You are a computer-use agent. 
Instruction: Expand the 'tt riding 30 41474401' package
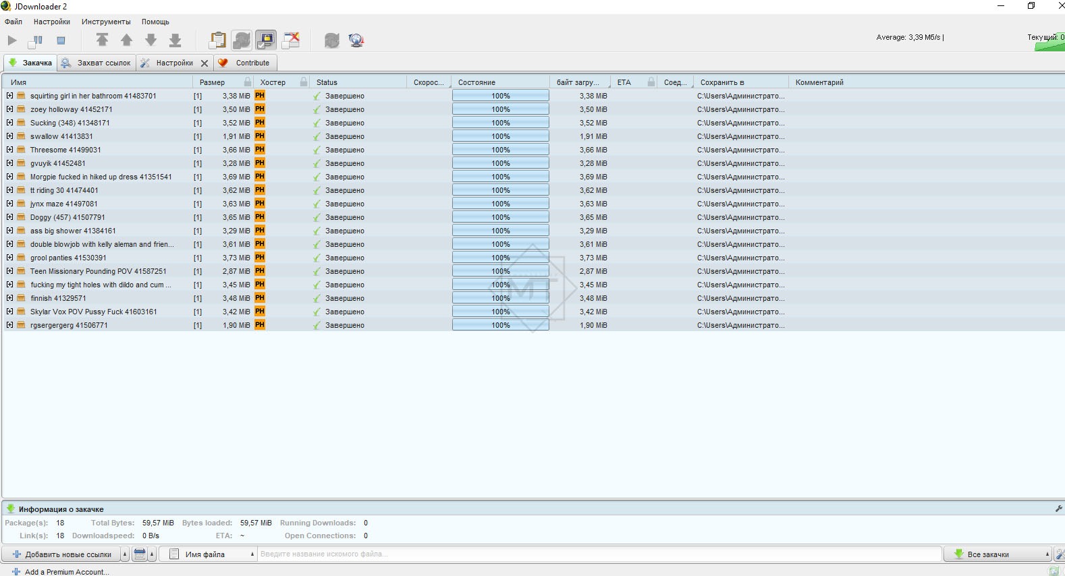click(x=9, y=190)
